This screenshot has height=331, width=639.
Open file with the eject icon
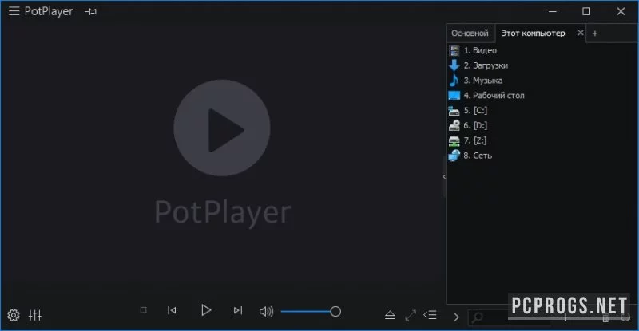coord(390,315)
